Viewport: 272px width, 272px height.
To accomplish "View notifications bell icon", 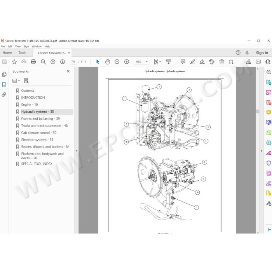I will pos(247,52).
